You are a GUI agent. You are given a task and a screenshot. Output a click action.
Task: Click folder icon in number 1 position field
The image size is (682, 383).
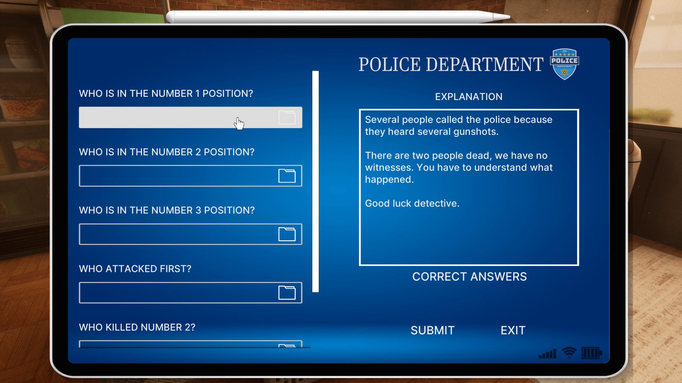[287, 117]
